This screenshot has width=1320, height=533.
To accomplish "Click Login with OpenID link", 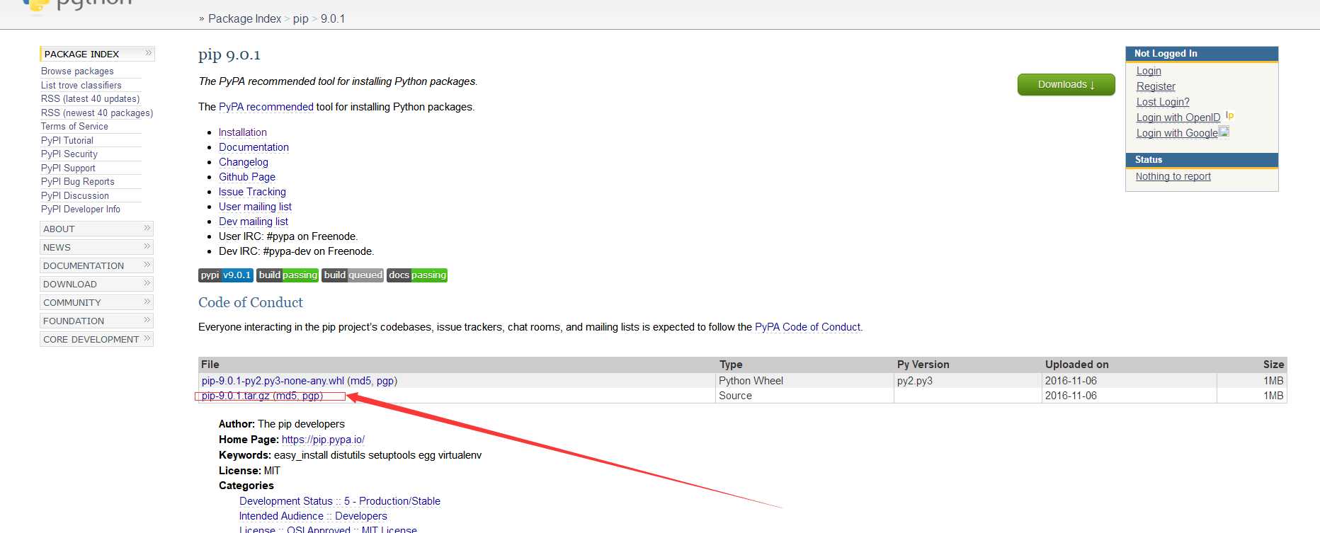I will pos(1178,118).
